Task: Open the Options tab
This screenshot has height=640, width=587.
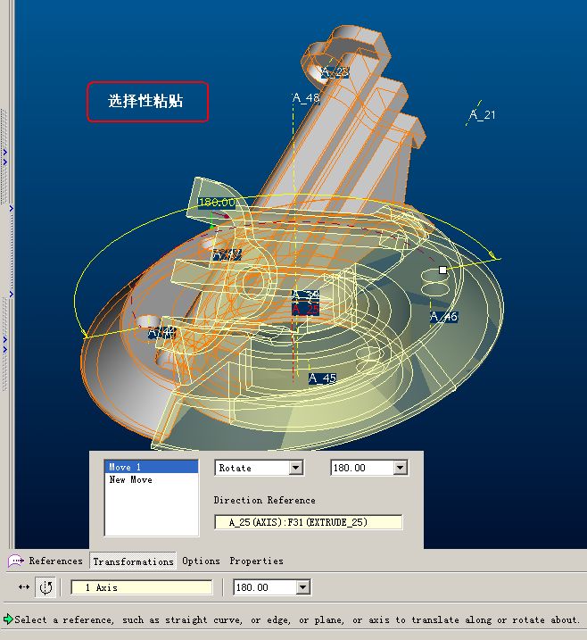Action: [201, 561]
